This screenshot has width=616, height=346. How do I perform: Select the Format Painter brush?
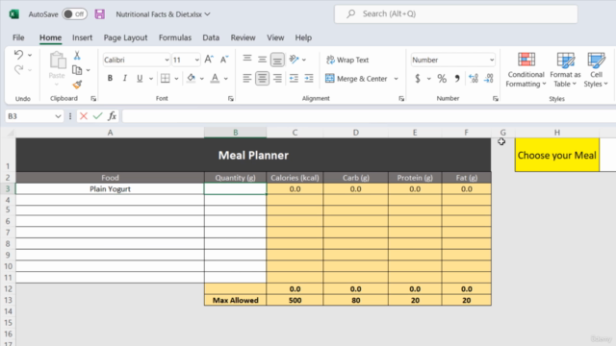(x=77, y=85)
